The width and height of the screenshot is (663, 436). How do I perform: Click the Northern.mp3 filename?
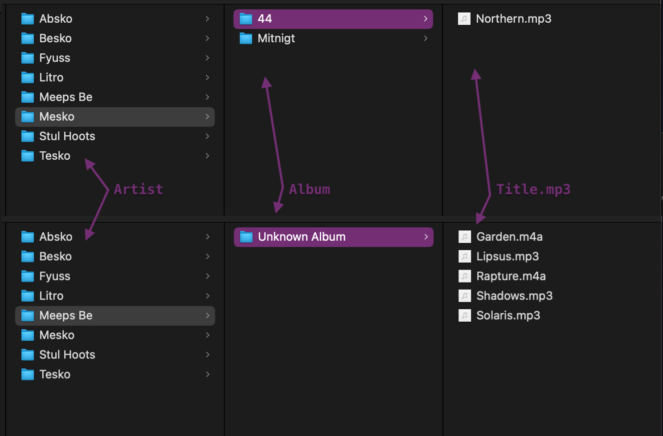click(514, 19)
